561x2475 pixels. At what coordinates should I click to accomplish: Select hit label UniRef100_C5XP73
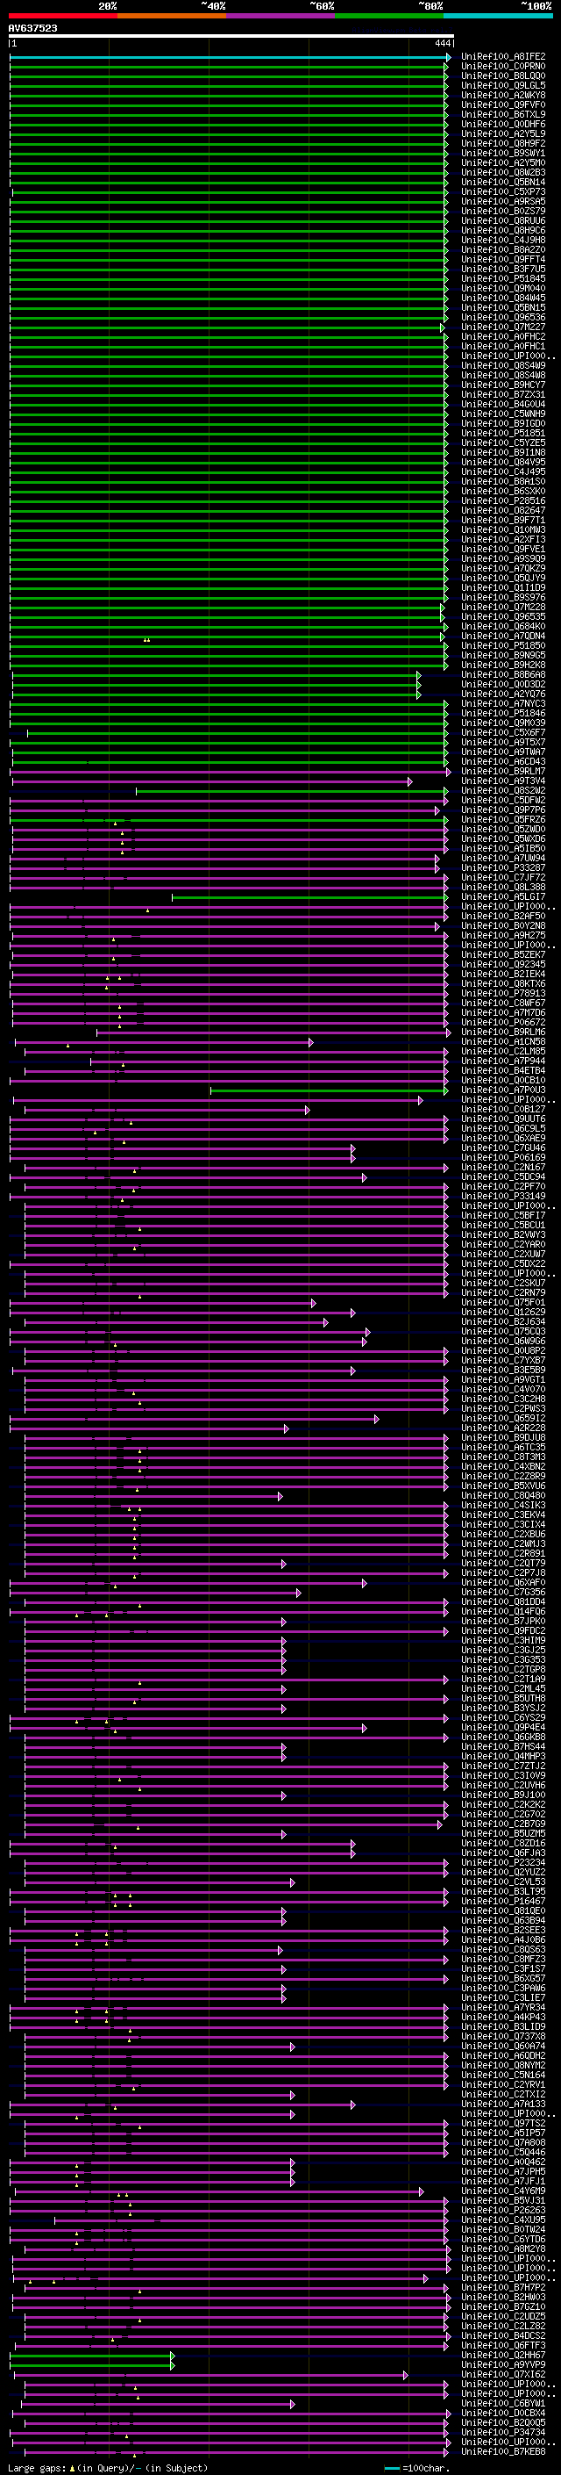click(503, 192)
